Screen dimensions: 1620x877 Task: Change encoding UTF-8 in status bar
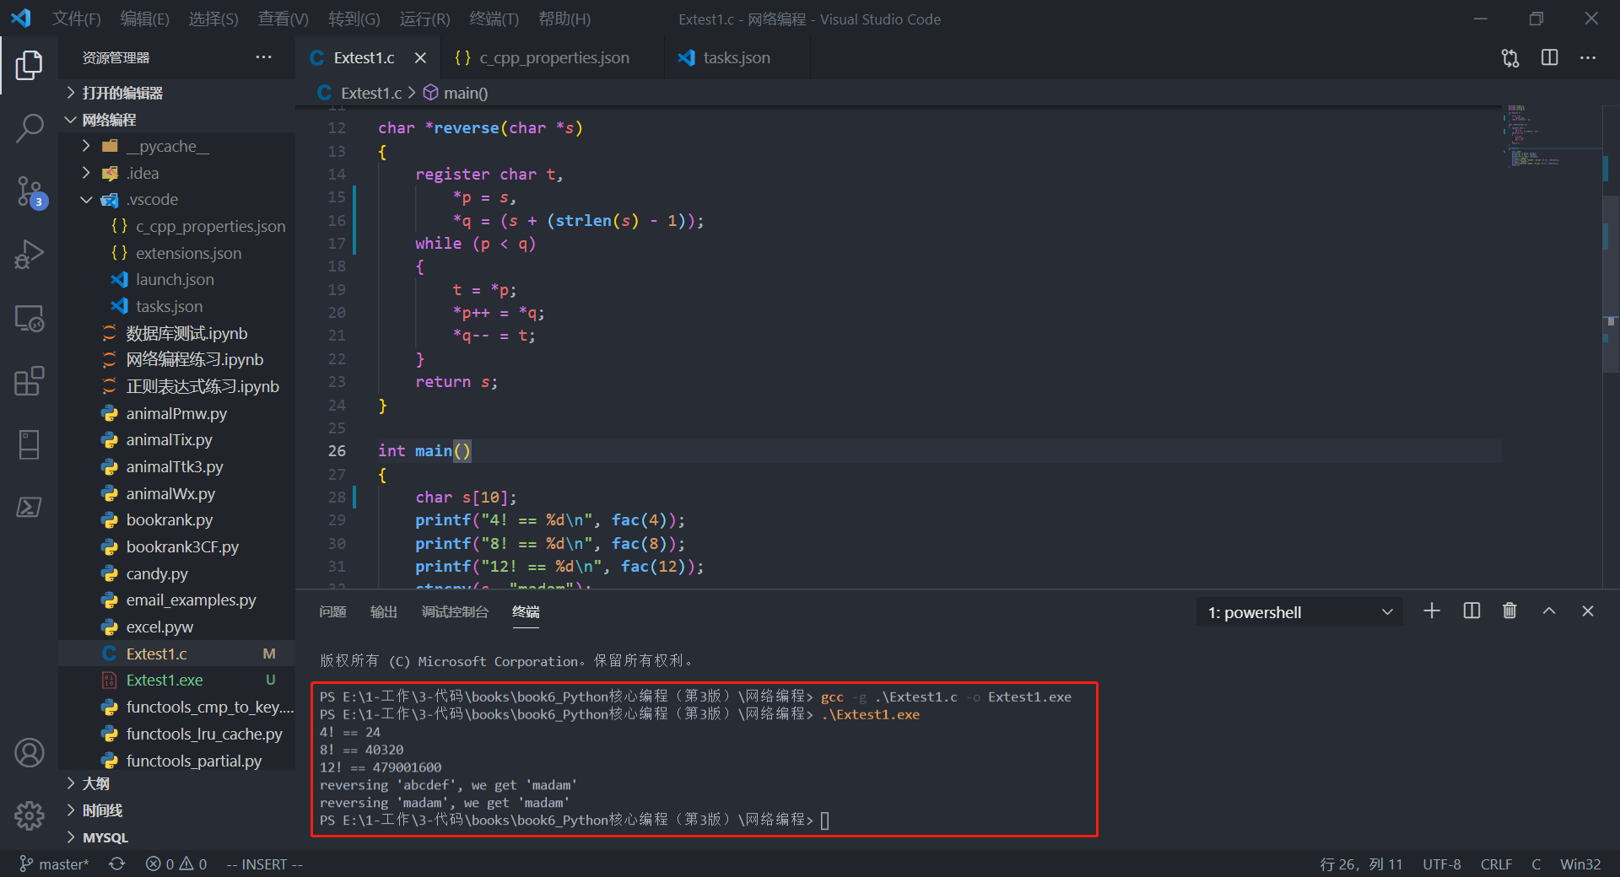1442,864
